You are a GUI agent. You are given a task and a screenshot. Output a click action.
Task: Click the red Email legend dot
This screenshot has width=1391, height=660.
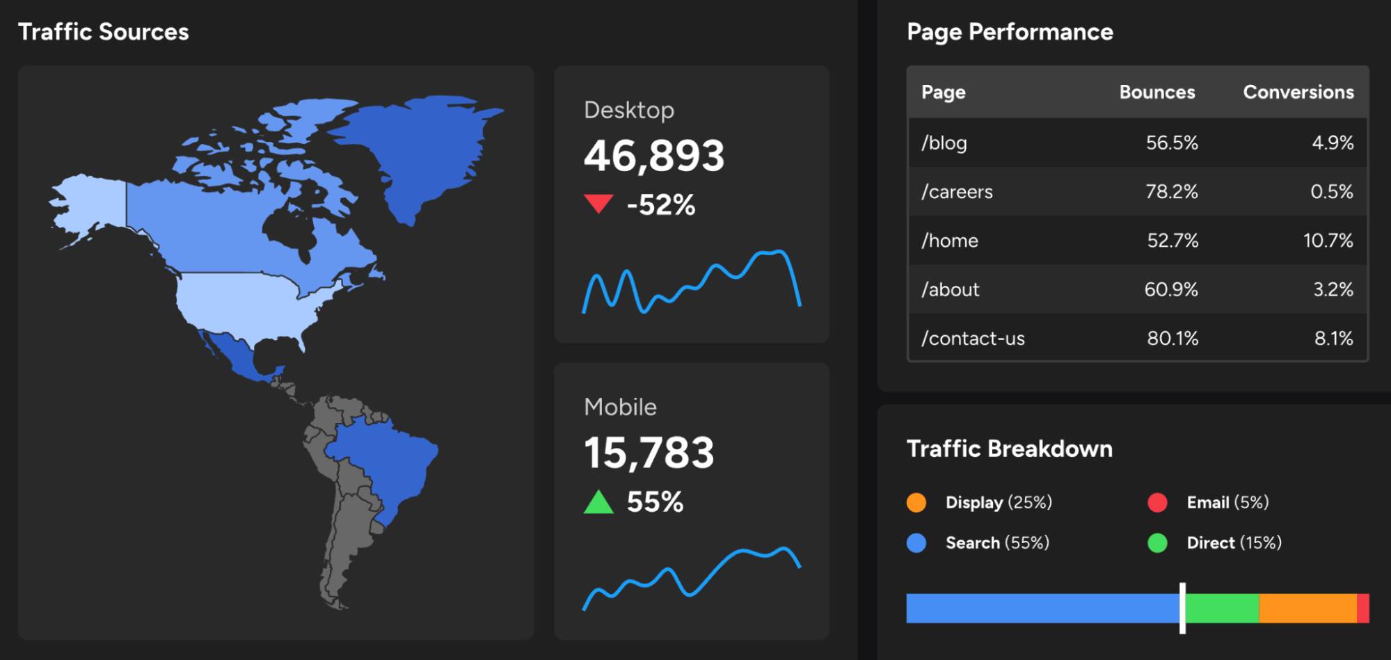tap(1157, 502)
